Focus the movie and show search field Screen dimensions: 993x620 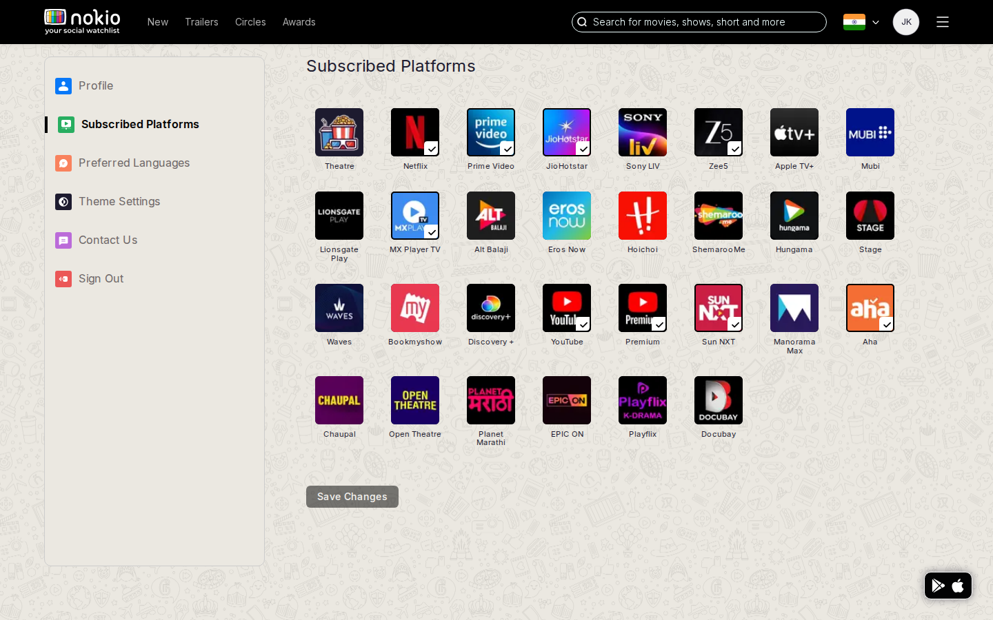tap(699, 22)
